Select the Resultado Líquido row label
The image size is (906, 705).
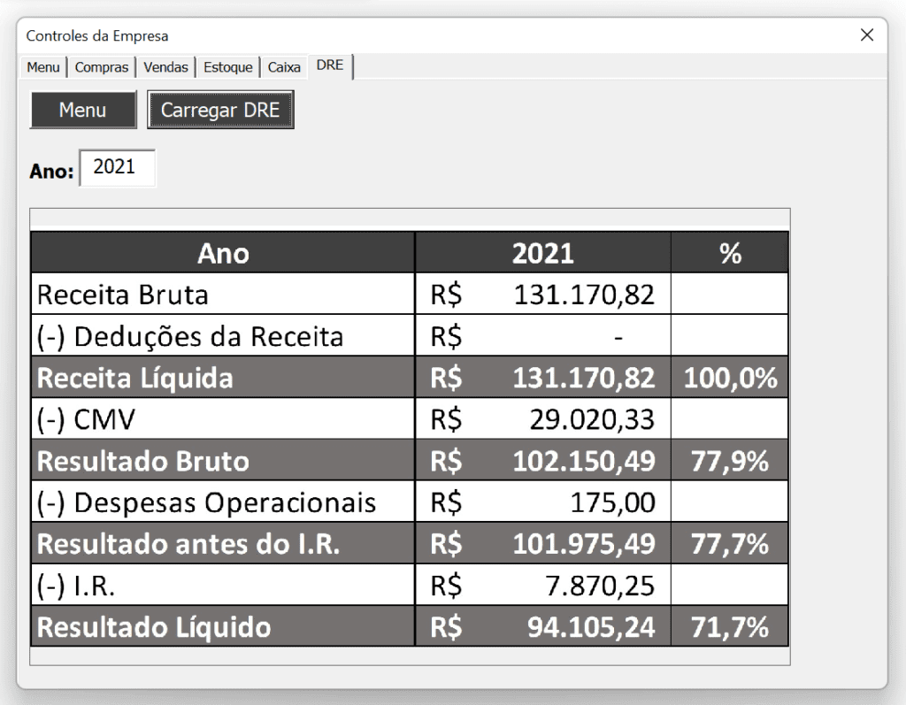pyautogui.click(x=154, y=627)
